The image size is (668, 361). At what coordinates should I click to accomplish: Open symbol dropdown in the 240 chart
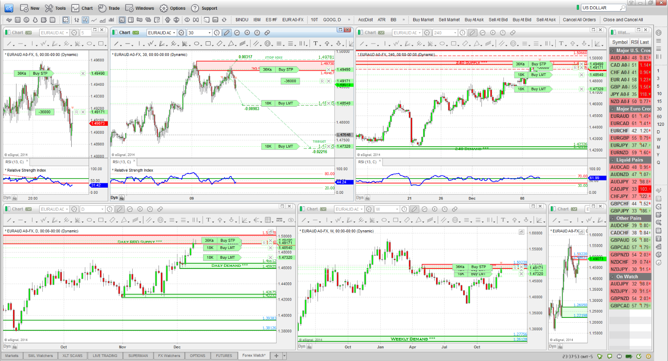419,32
